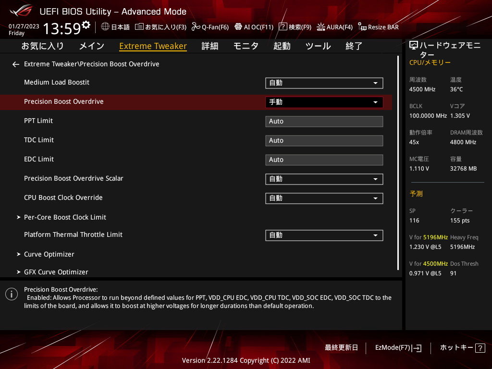The height and width of the screenshot is (369, 492).
Task: Click CPU/メモリー section heading
Action: coord(430,62)
